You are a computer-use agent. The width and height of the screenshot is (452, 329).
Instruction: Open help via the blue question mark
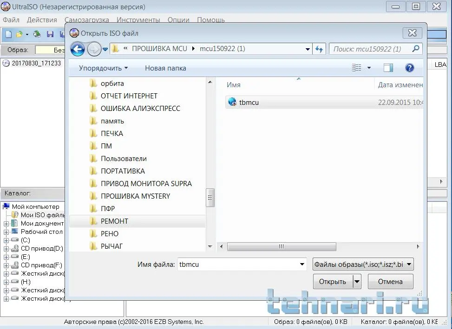(409, 68)
